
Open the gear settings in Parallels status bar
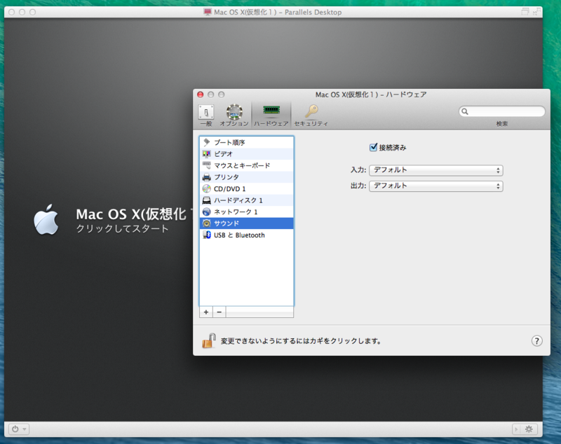529,429
